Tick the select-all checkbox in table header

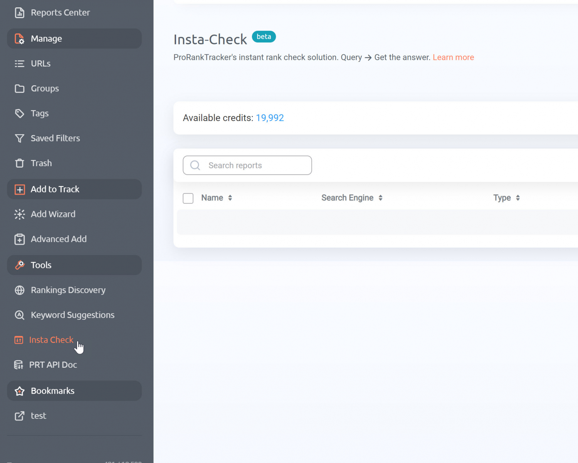click(x=188, y=198)
